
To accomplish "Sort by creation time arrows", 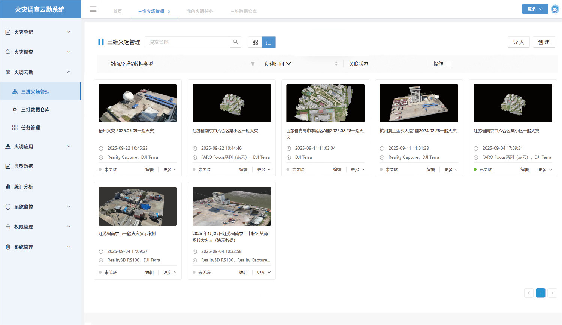I will pyautogui.click(x=336, y=64).
